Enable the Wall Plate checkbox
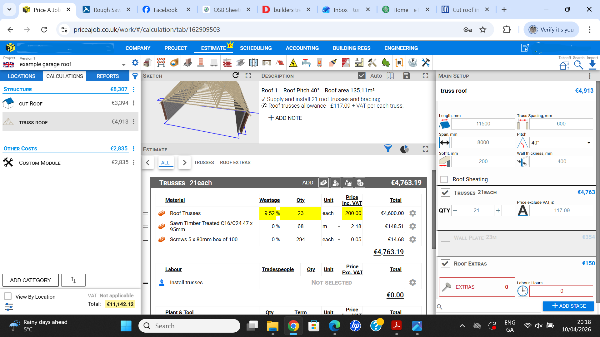 tap(445, 237)
